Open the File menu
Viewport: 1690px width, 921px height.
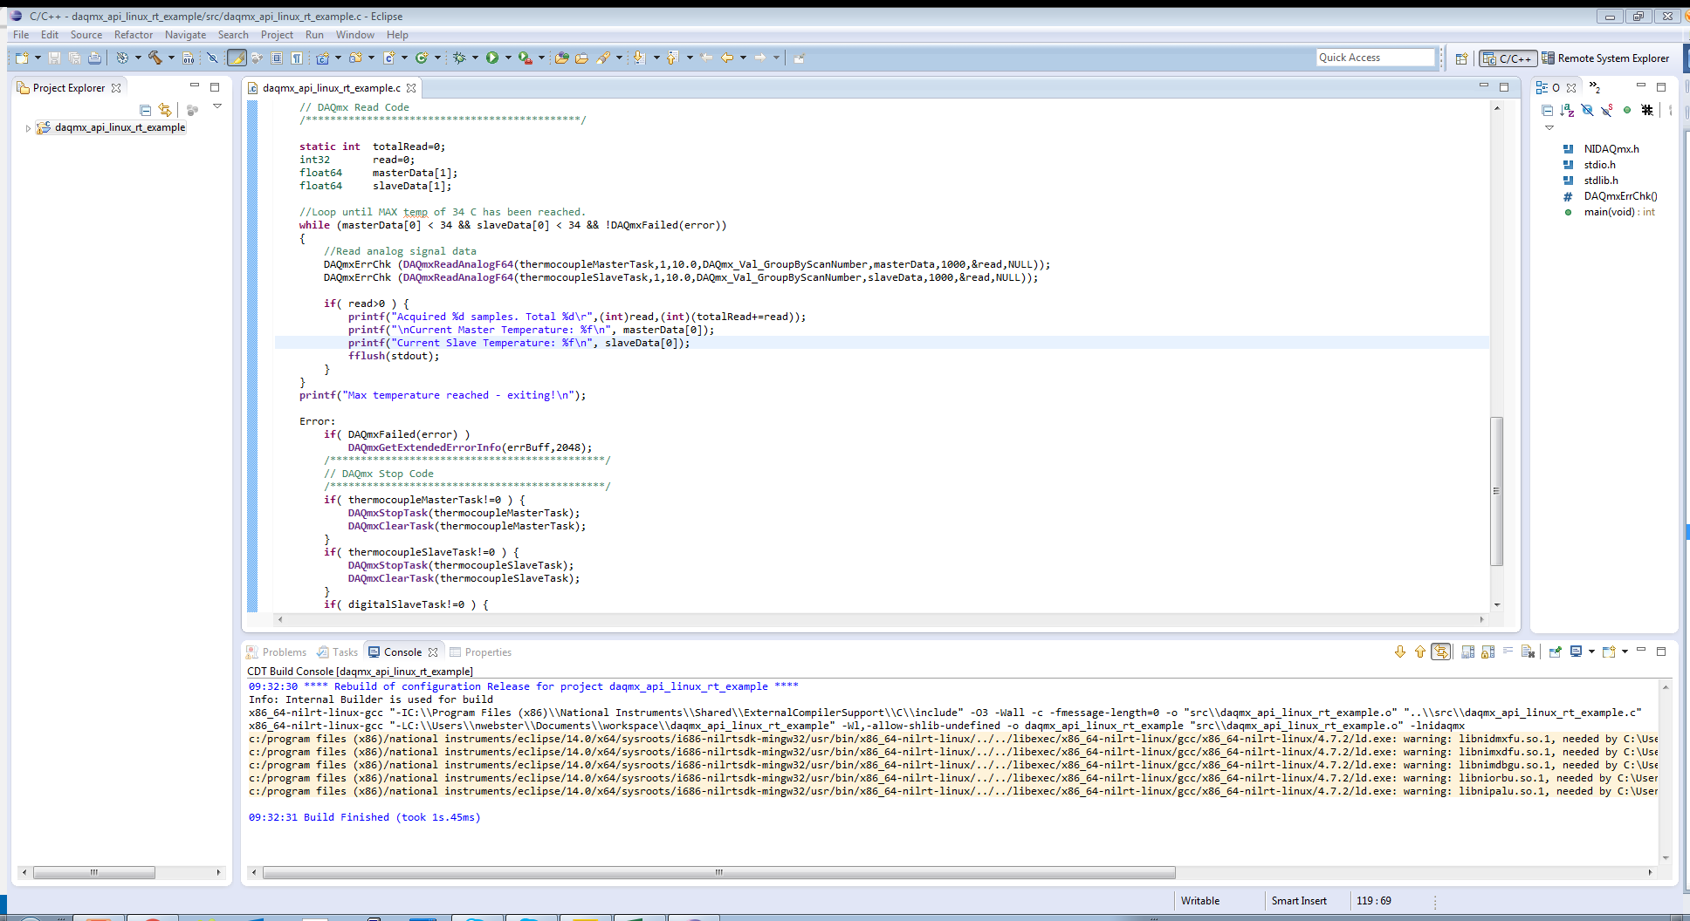[21, 35]
